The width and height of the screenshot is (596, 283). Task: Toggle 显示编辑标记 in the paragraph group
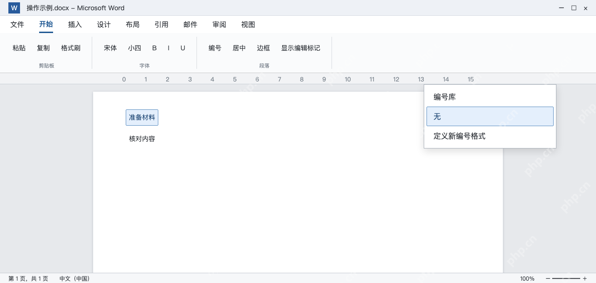[301, 48]
